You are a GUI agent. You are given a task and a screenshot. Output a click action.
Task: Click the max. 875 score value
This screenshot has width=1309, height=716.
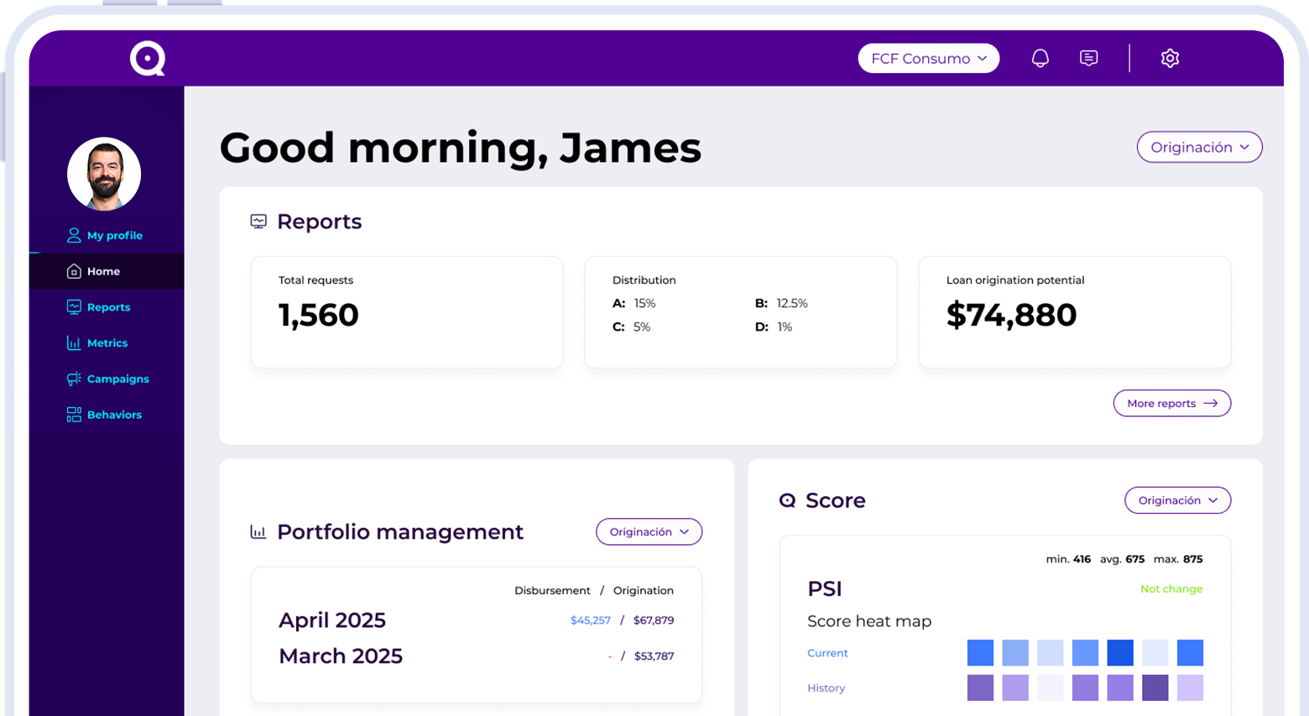(x=1178, y=559)
